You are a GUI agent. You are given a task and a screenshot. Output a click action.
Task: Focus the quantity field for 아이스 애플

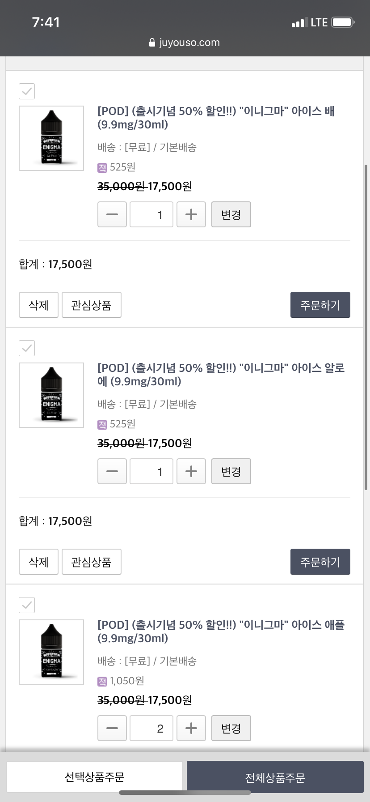pos(151,728)
